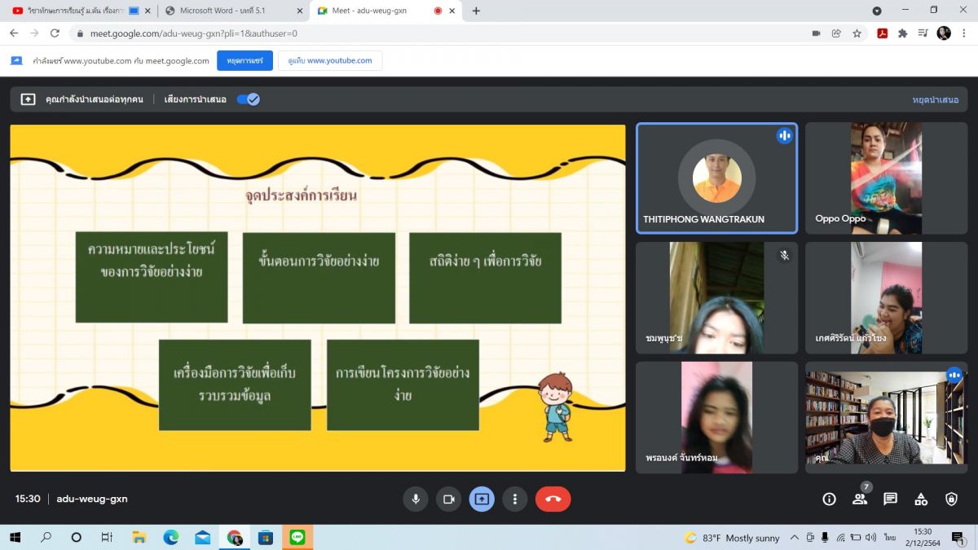Bookmark this page with the star icon
Viewport: 978px width, 550px height.
point(857,33)
